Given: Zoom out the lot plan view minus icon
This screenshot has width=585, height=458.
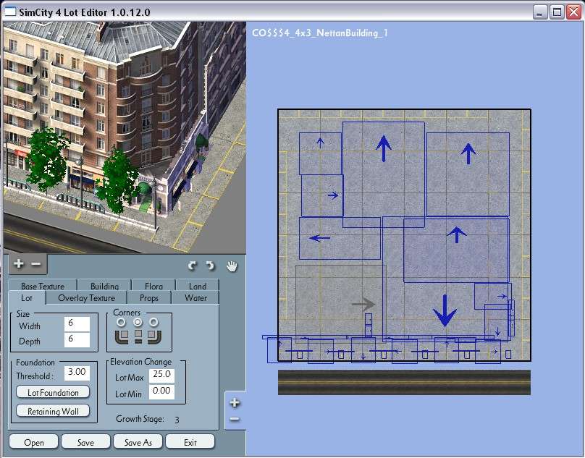Looking at the screenshot, I should 235,419.
